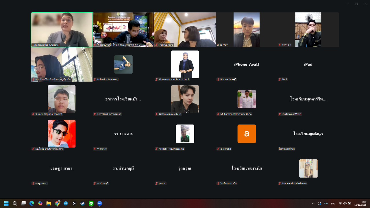Open the LINE app from the taskbar
The height and width of the screenshot is (208, 370).
pyautogui.click(x=91, y=203)
